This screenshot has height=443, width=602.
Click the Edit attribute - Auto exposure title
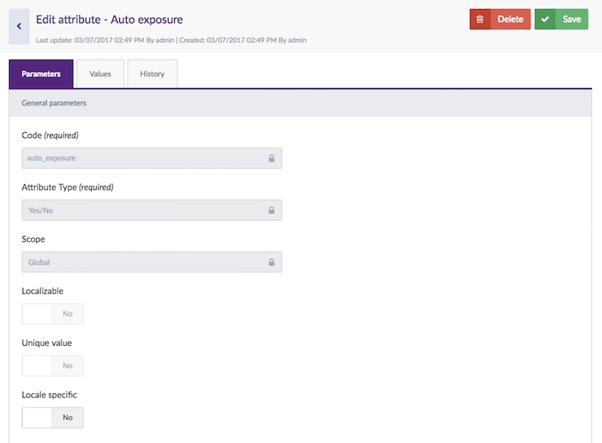(109, 19)
